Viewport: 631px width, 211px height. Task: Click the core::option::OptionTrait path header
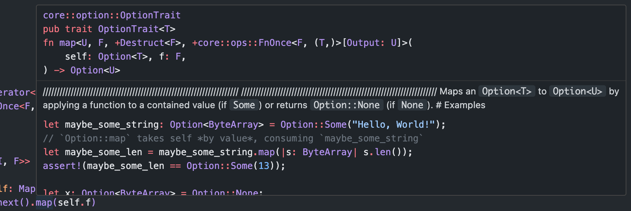click(112, 15)
